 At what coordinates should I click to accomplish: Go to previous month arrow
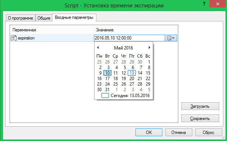tap(98, 48)
